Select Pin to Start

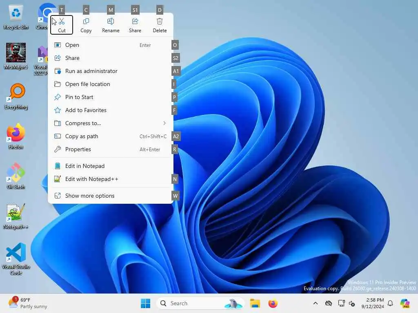(111, 97)
